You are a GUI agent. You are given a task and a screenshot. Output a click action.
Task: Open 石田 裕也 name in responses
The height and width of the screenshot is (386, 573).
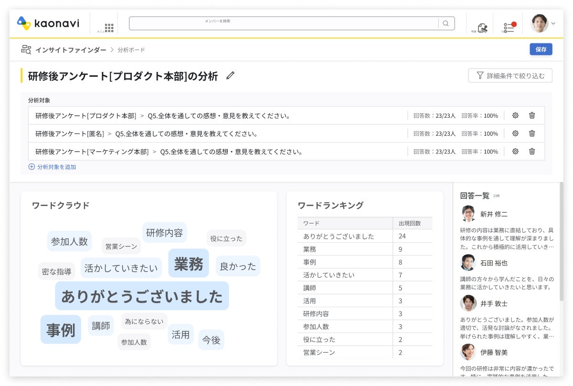point(494,263)
